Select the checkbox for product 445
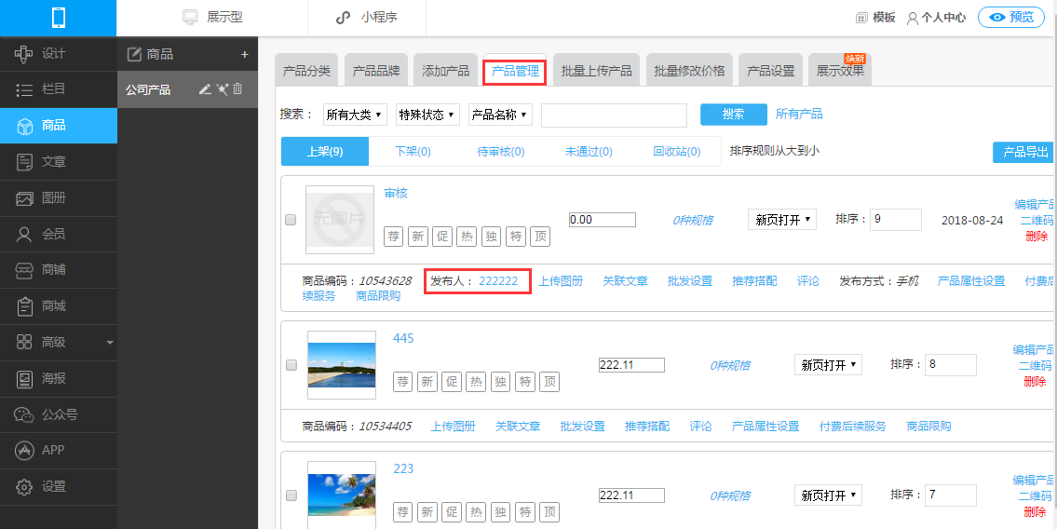 pos(291,364)
